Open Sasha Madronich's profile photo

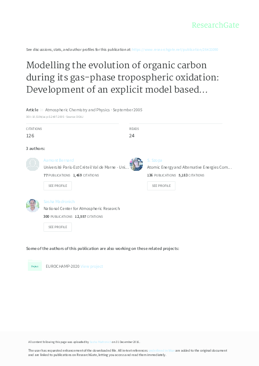click(x=33, y=205)
